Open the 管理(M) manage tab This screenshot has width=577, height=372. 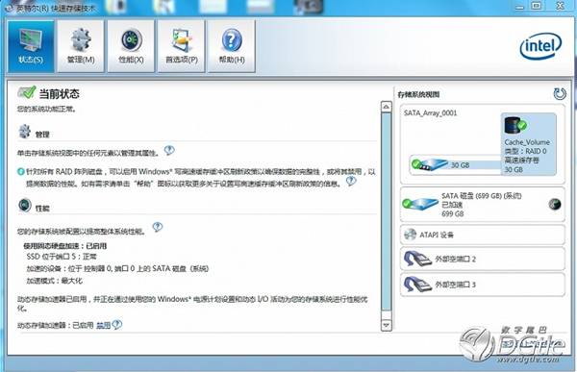81,46
